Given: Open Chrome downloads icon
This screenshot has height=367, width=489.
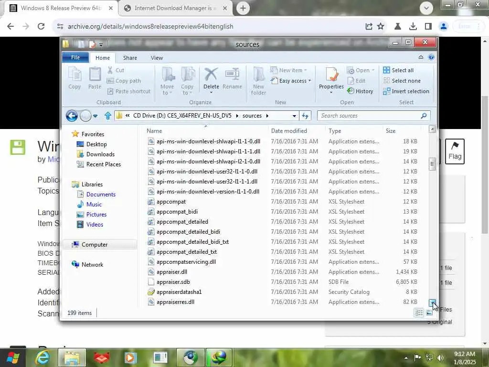Looking at the screenshot, I should [413, 26].
